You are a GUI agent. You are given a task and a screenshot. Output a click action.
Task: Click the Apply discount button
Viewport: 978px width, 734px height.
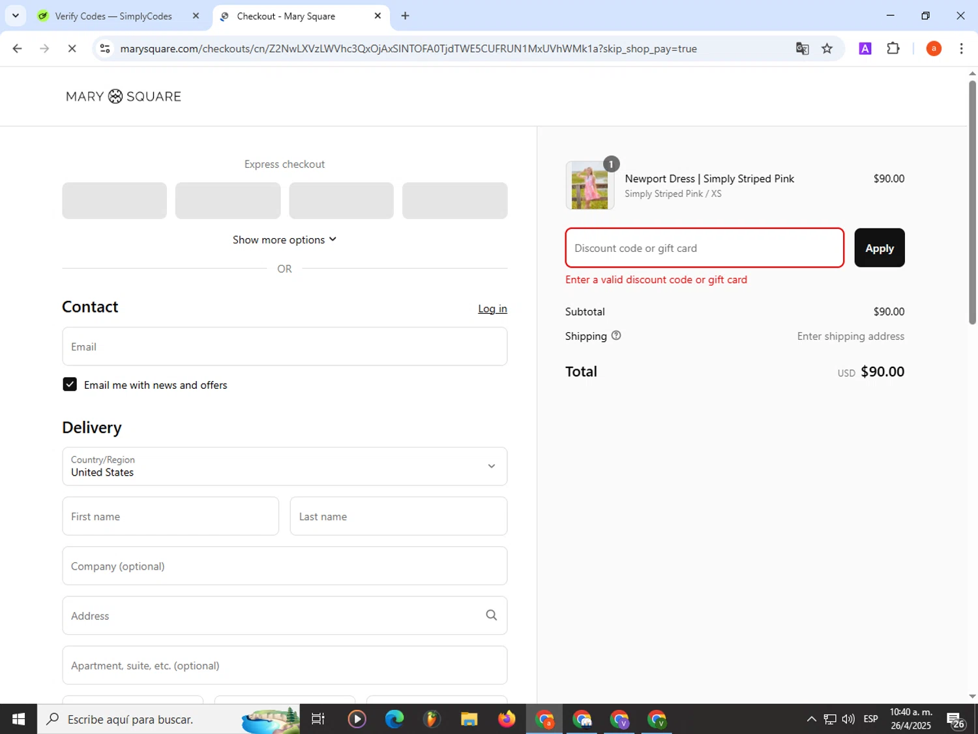880,248
